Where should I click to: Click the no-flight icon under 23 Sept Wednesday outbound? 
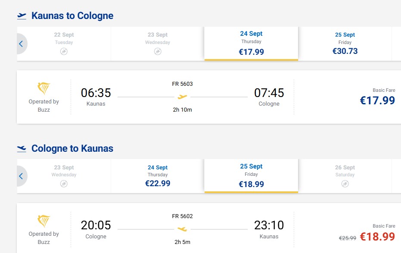click(158, 51)
